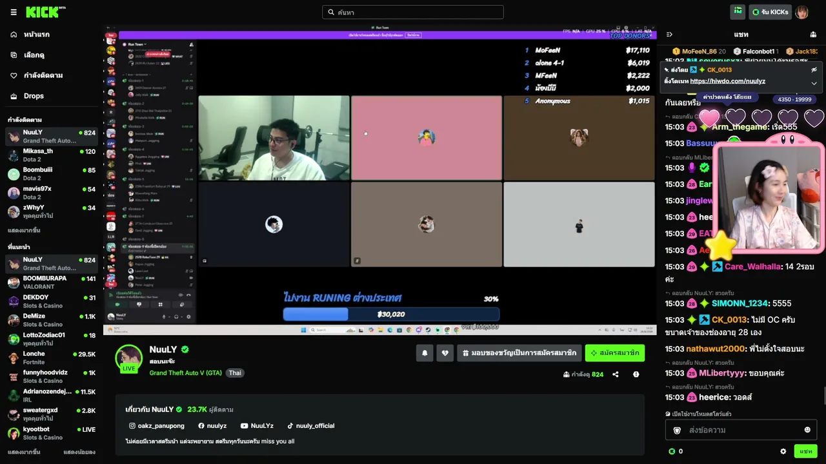This screenshot has width=826, height=464.
Task: Open Facebook link nuulyz
Action: [x=212, y=426]
